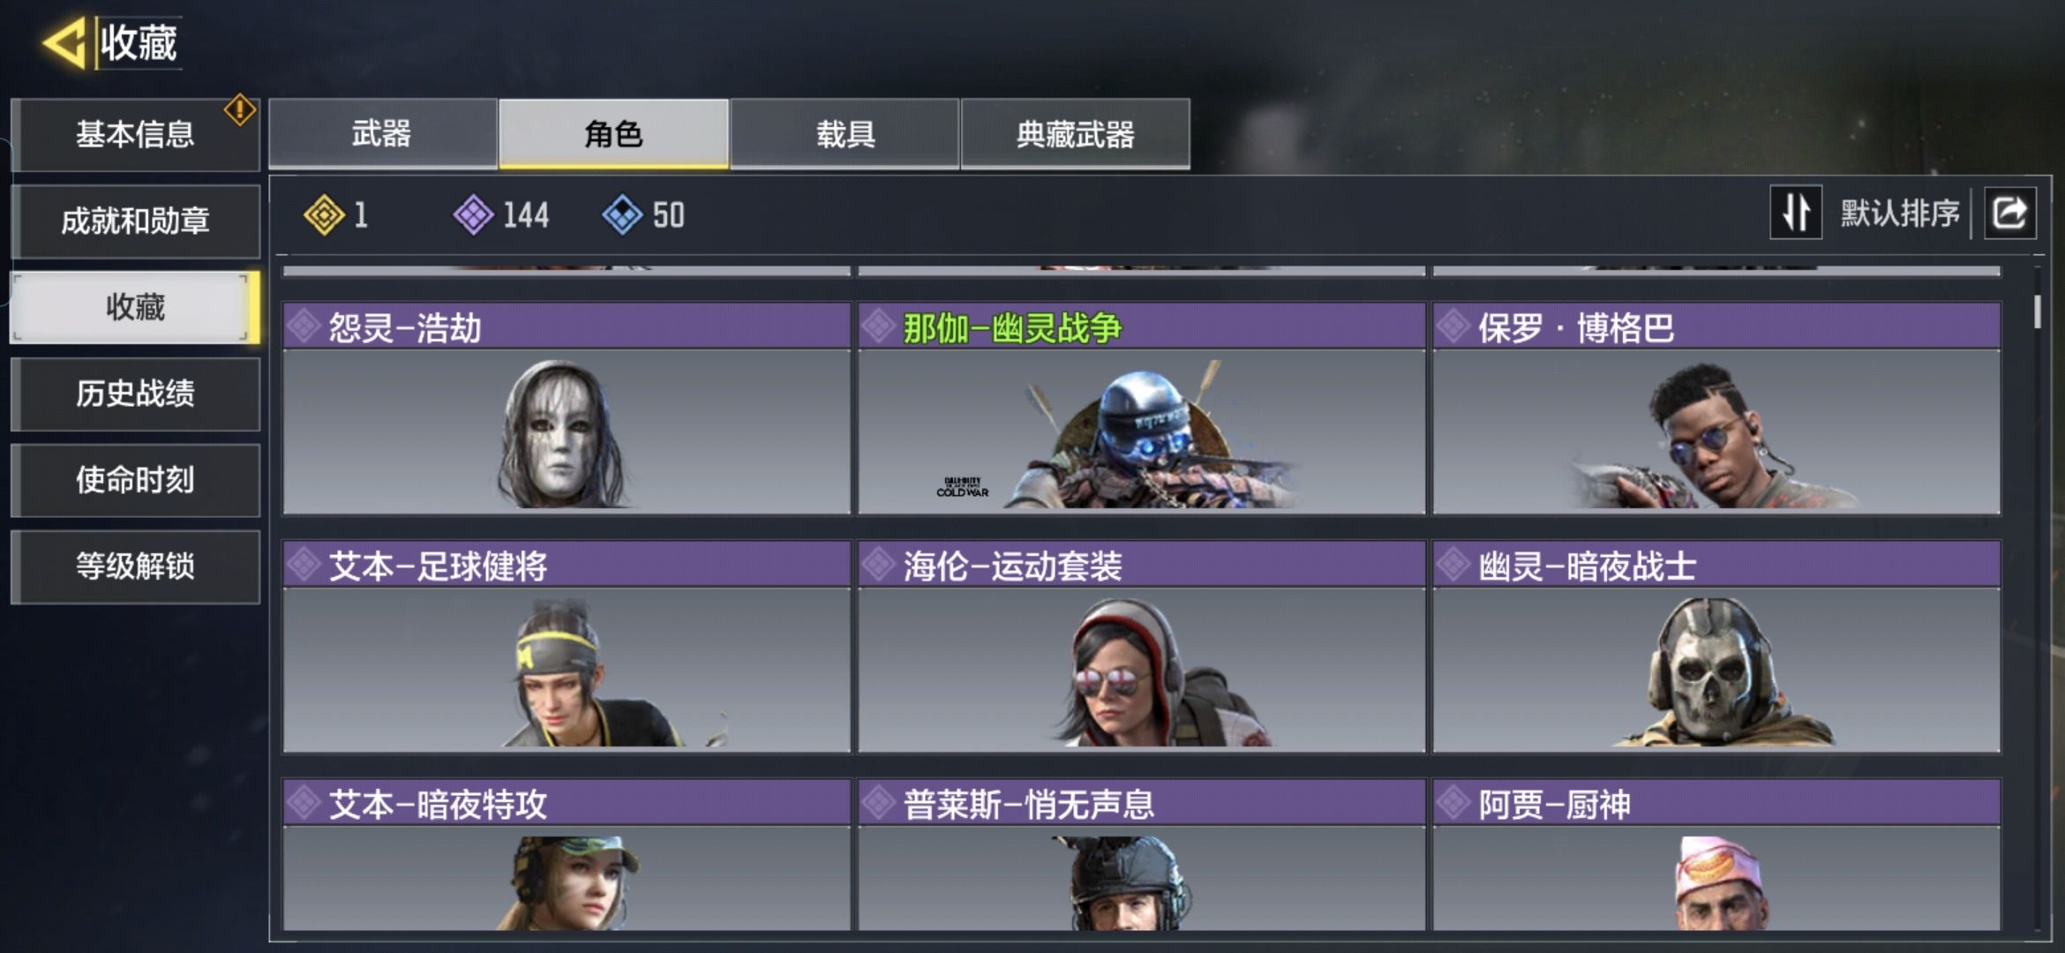Switch to the 载具 tab
The width and height of the screenshot is (2065, 953).
coord(845,133)
